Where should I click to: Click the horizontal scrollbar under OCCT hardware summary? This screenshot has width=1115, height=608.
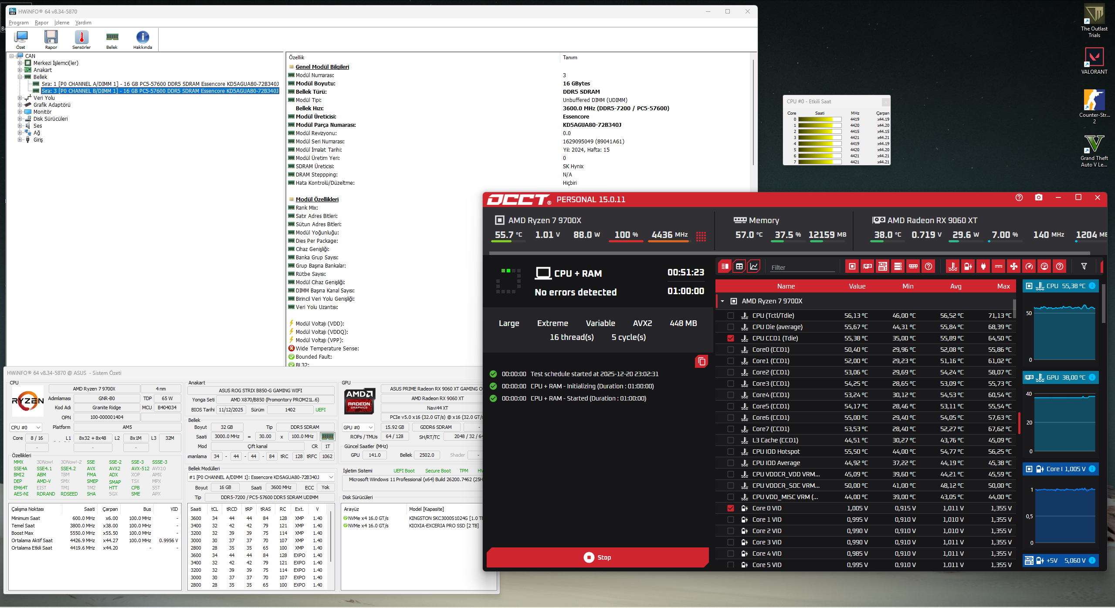point(790,253)
